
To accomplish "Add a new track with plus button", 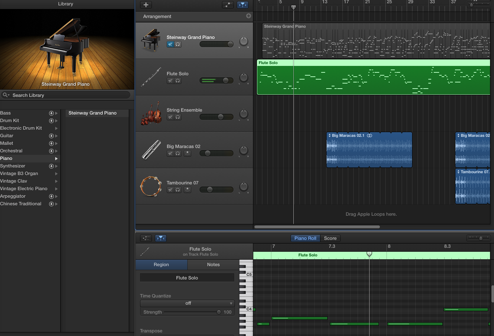I will tap(146, 5).
